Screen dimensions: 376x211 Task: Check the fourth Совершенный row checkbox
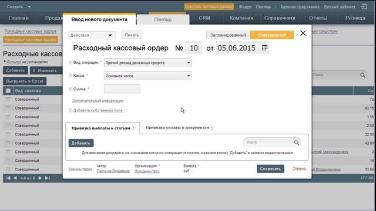(8, 125)
